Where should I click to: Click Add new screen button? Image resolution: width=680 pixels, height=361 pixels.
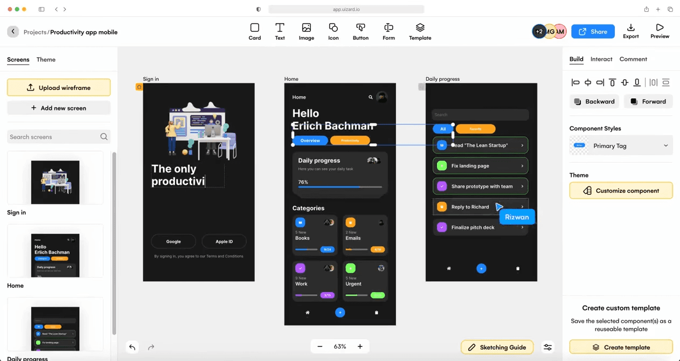(x=59, y=108)
